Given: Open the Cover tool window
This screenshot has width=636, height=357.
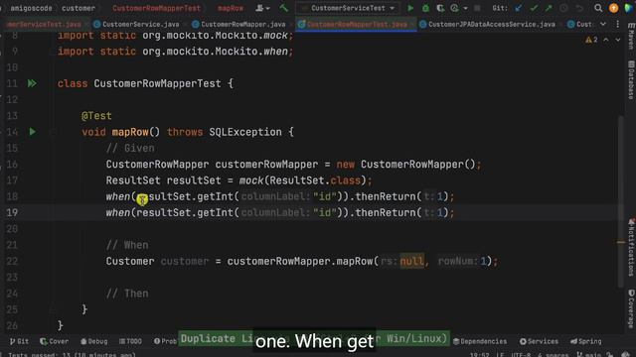Looking at the screenshot, I should click(55, 341).
